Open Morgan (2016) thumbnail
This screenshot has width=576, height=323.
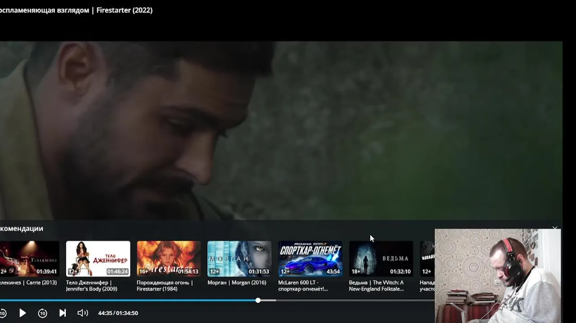click(x=240, y=259)
